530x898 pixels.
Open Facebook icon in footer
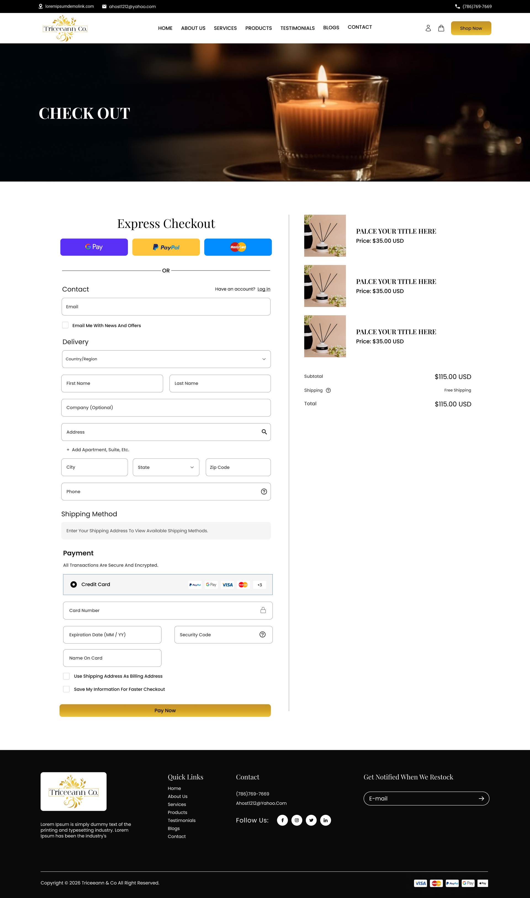click(x=282, y=820)
